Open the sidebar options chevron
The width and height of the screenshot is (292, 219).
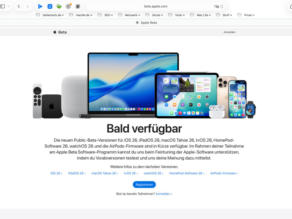tap(8, 6)
